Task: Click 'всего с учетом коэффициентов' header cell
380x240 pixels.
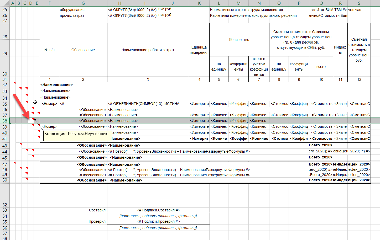Action: [x=259, y=67]
